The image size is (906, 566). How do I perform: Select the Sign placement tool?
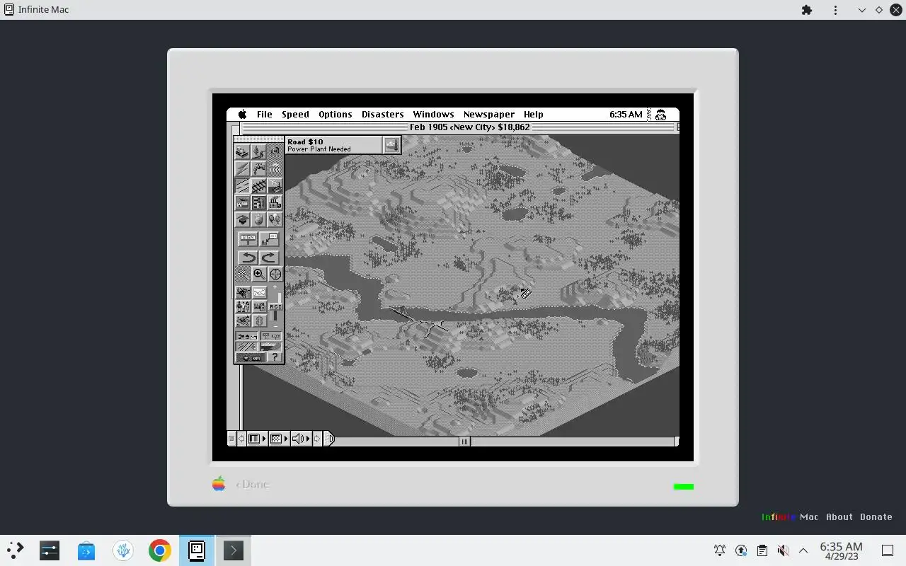click(248, 238)
